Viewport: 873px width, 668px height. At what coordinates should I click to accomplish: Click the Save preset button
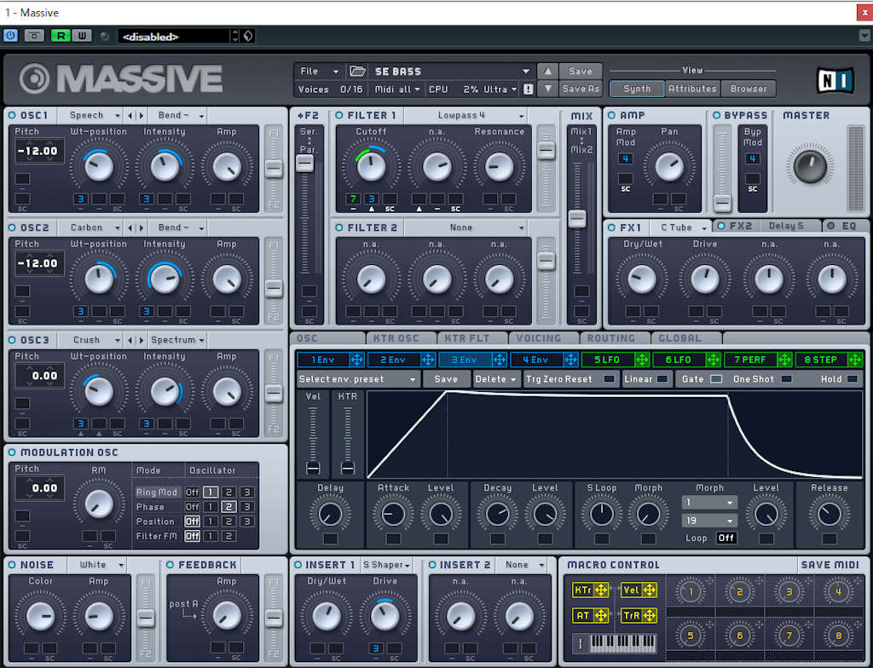point(580,72)
